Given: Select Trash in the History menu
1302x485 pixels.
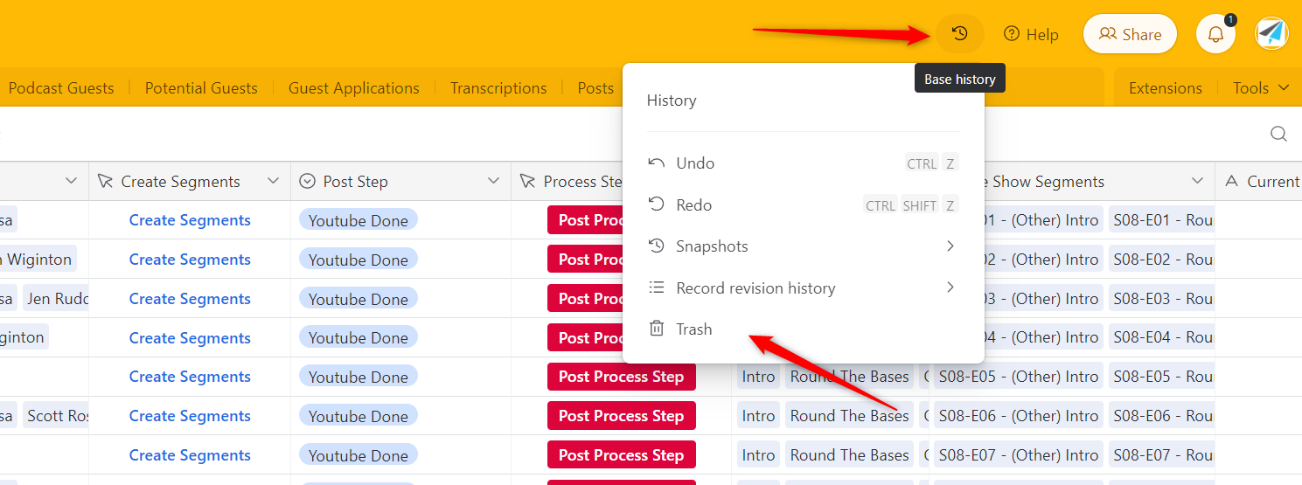Looking at the screenshot, I should coord(694,329).
